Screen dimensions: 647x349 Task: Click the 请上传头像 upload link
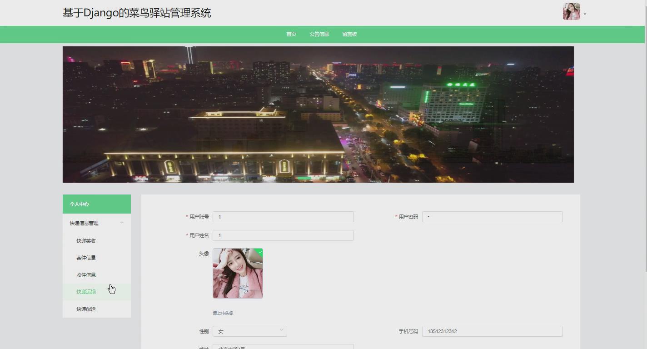(x=222, y=313)
